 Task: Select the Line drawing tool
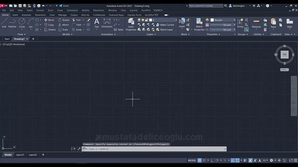click(4, 23)
